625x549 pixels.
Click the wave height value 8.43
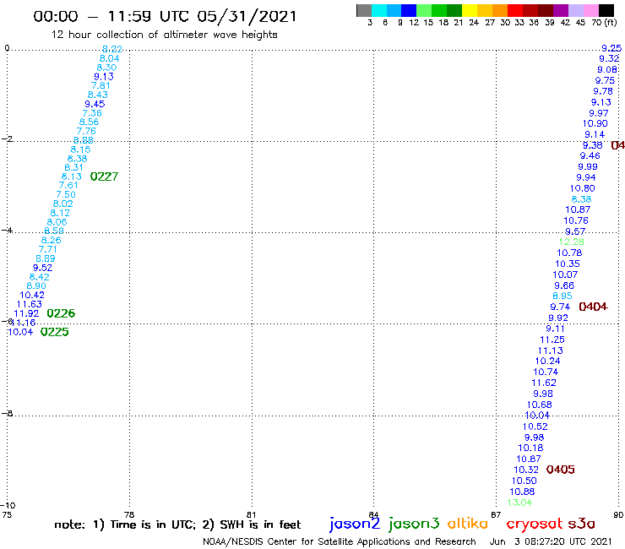click(98, 95)
